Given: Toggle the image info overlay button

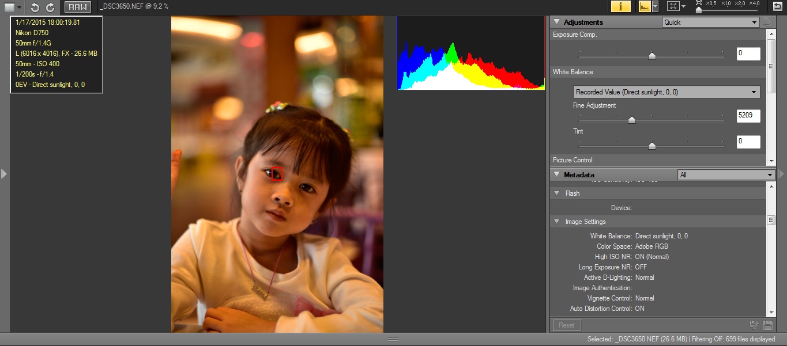Looking at the screenshot, I should point(620,6).
